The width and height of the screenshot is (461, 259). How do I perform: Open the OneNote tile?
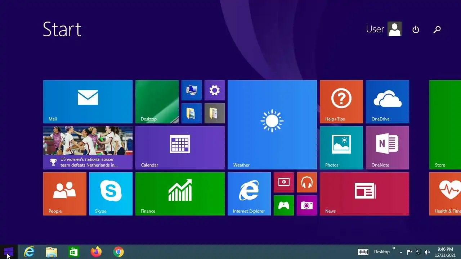(x=388, y=148)
